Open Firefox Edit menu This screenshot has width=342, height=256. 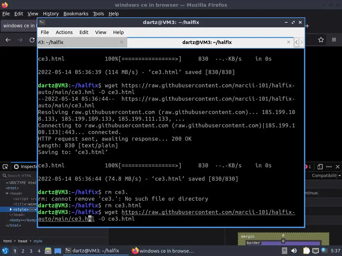coord(19,14)
